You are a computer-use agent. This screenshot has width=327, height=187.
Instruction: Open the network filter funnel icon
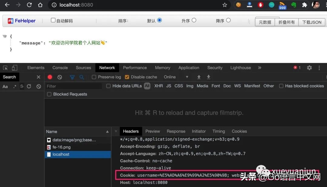(x=72, y=77)
